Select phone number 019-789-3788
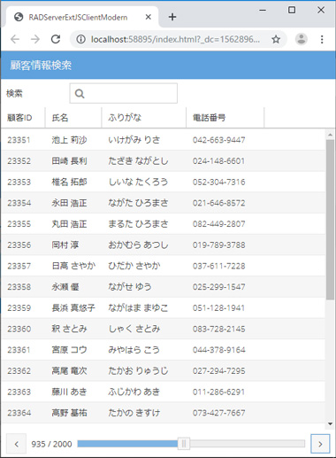 pyautogui.click(x=218, y=245)
